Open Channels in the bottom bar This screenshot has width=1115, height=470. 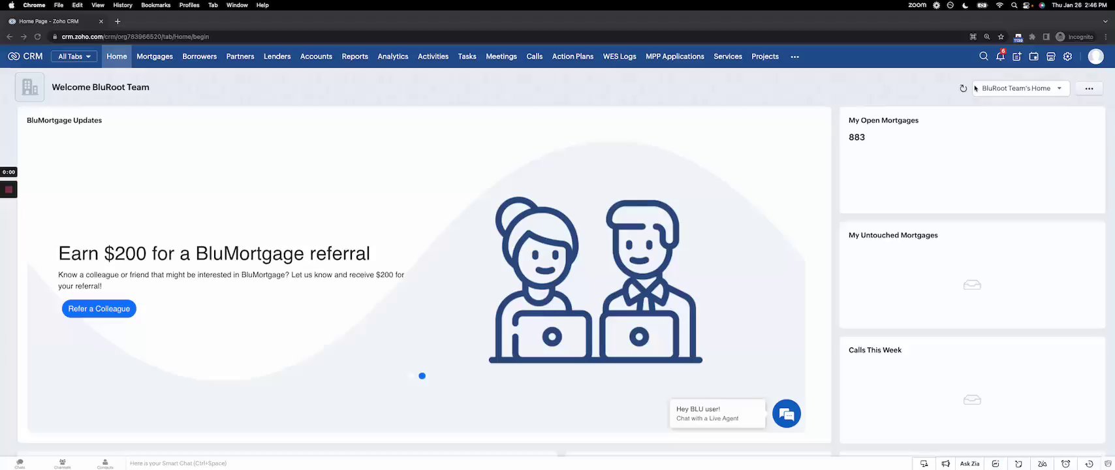[x=62, y=463]
